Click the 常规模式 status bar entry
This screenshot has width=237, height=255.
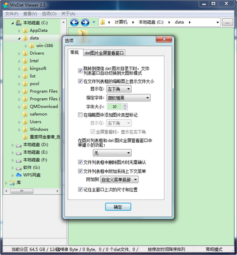pyautogui.click(x=214, y=249)
